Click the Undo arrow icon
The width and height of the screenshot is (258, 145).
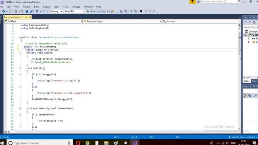tap(37, 11)
